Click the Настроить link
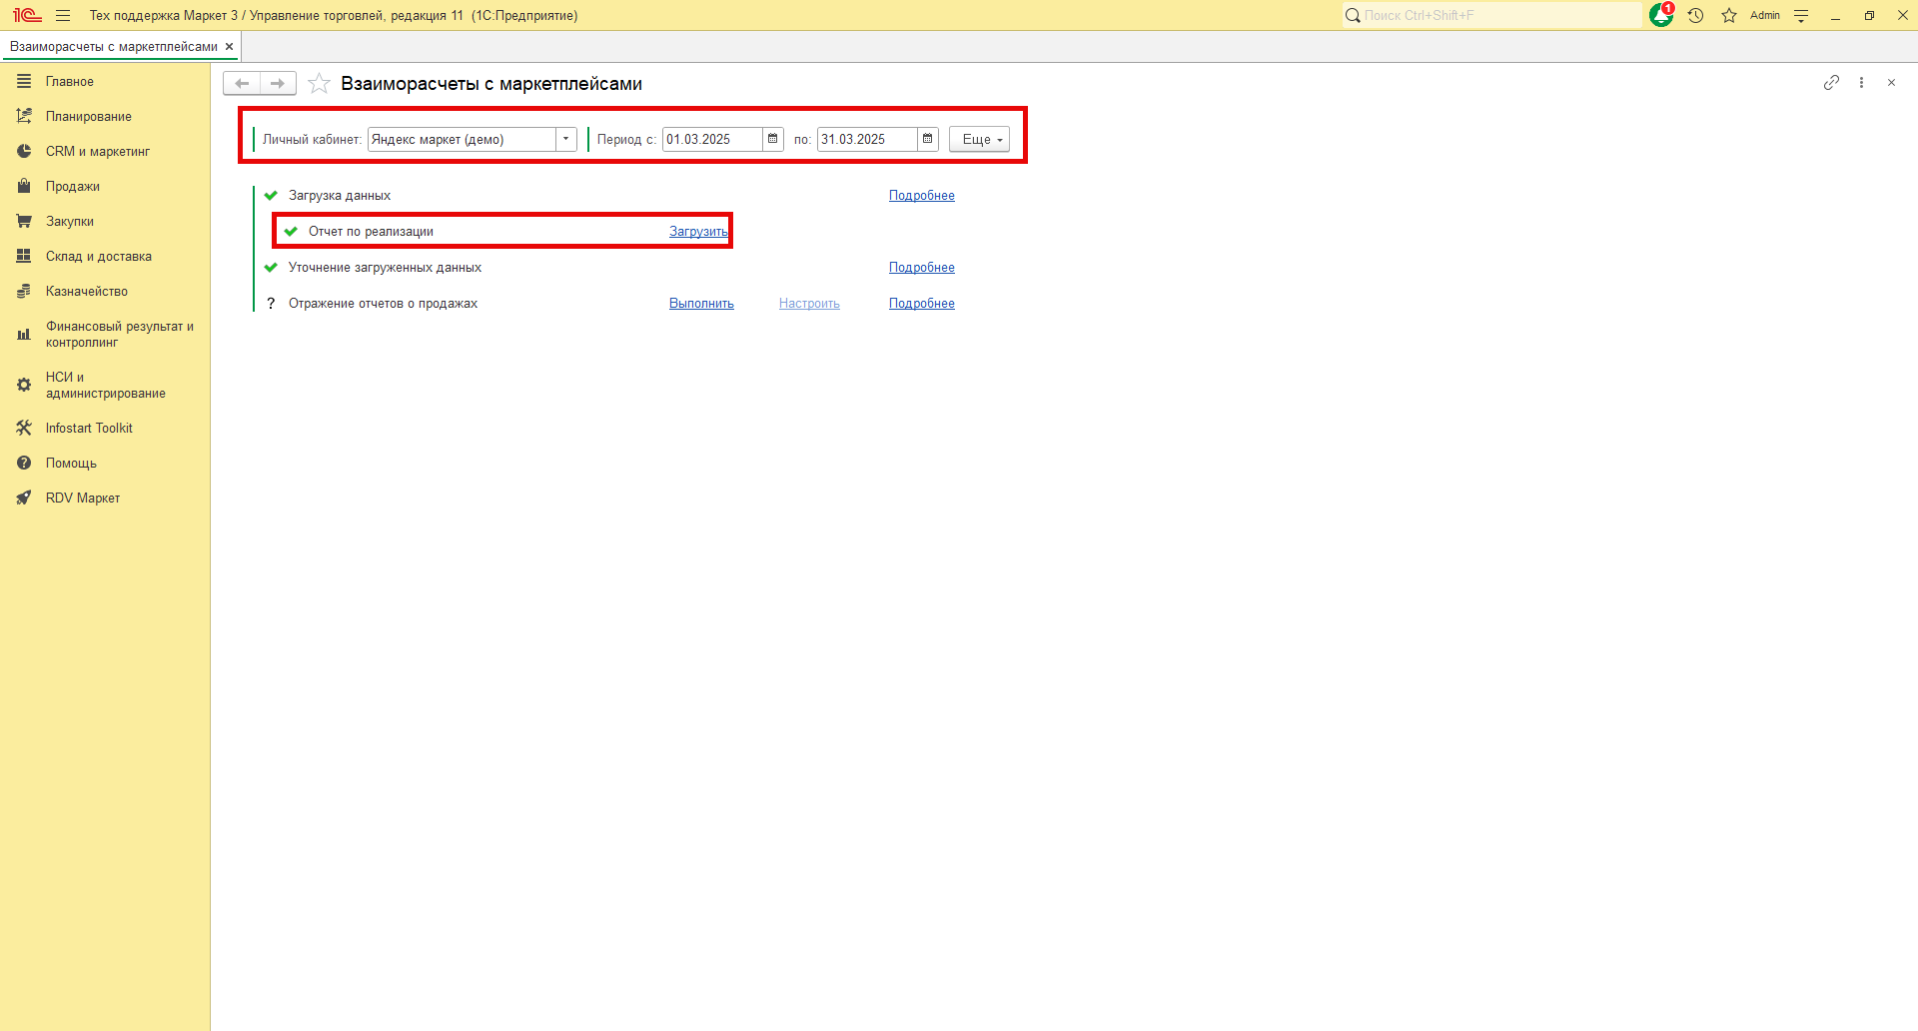The width and height of the screenshot is (1918, 1031). click(809, 303)
